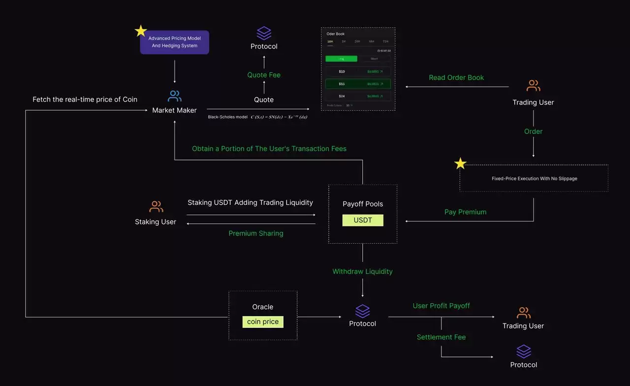Click the Protocol icon below Withdraw Liquidity
Viewport: 630px width, 386px height.
[x=362, y=311]
